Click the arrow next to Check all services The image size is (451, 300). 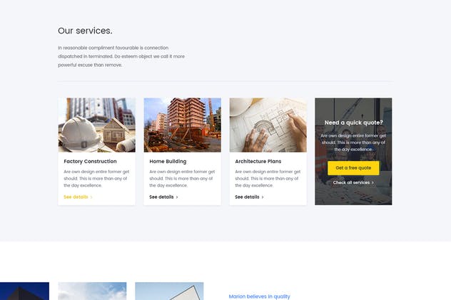pos(373,182)
